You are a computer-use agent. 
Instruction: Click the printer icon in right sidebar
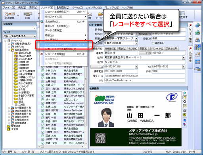[x=197, y=40]
